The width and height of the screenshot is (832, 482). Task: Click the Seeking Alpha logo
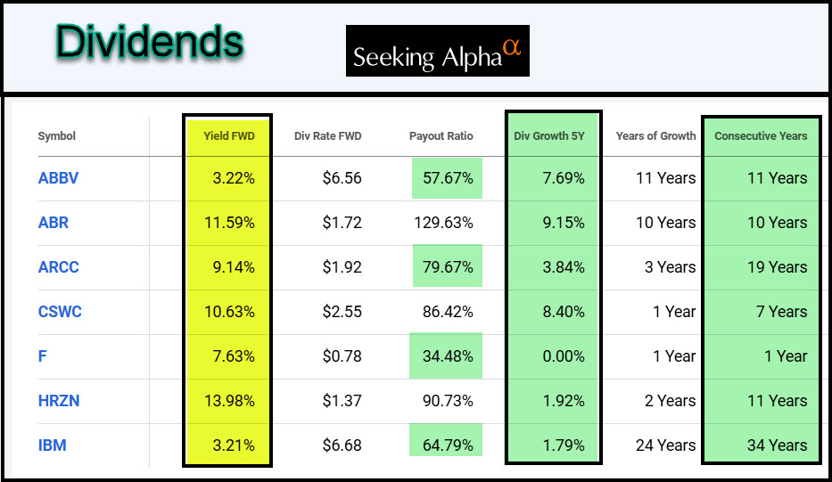pyautogui.click(x=437, y=52)
